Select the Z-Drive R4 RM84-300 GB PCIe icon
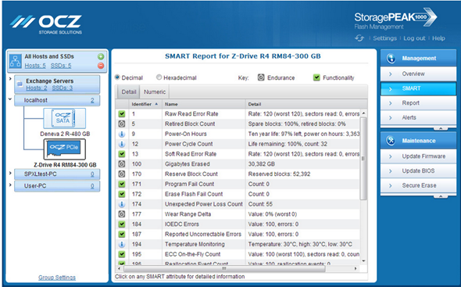 tap(65, 149)
